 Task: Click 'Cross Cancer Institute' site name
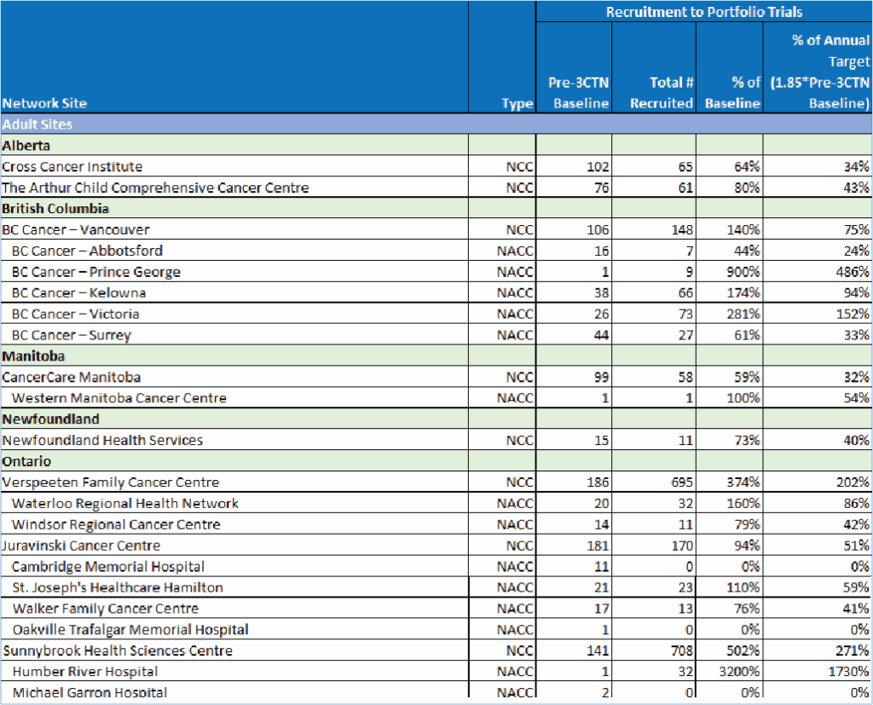[72, 166]
